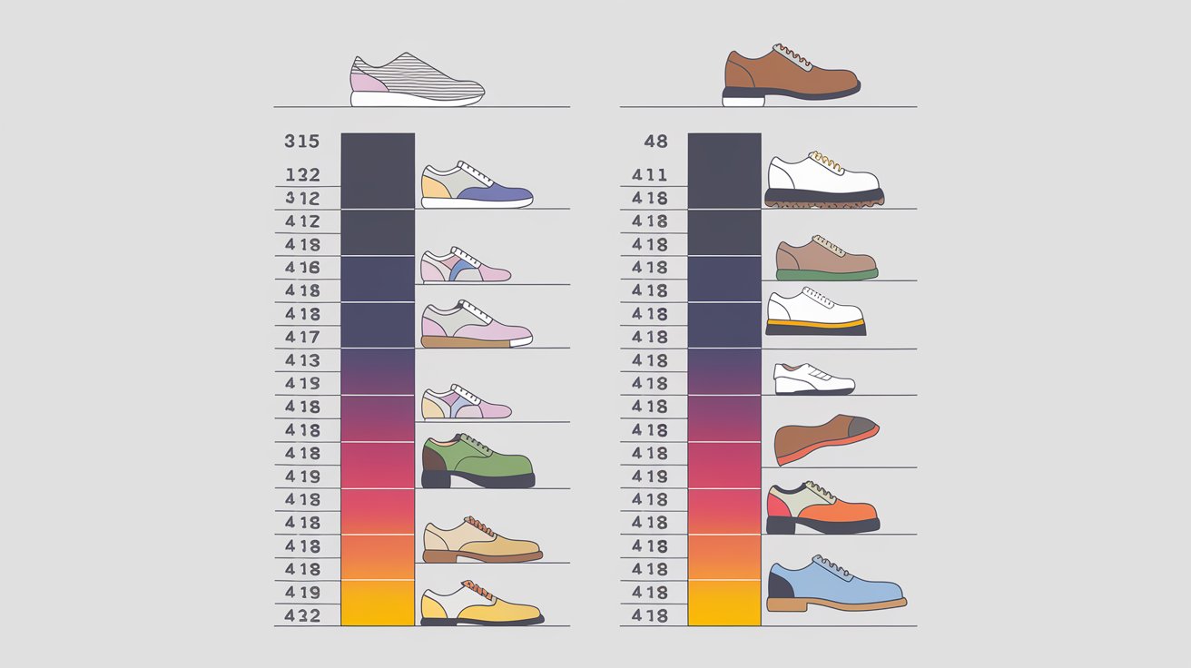Choose the yellow and white oxford shoe
The width and height of the screenshot is (1191, 668).
tap(482, 603)
